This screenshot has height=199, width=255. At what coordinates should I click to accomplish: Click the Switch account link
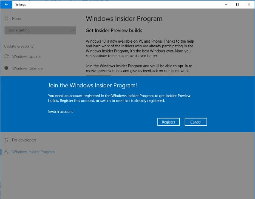pos(60,112)
